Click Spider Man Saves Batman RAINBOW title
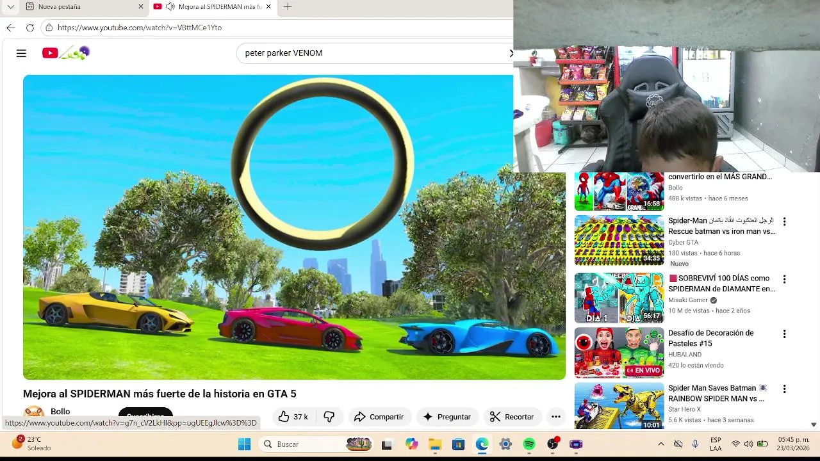 tap(717, 393)
